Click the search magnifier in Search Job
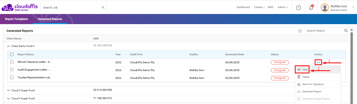Viewport: 357px width, 104px height. point(103,8)
